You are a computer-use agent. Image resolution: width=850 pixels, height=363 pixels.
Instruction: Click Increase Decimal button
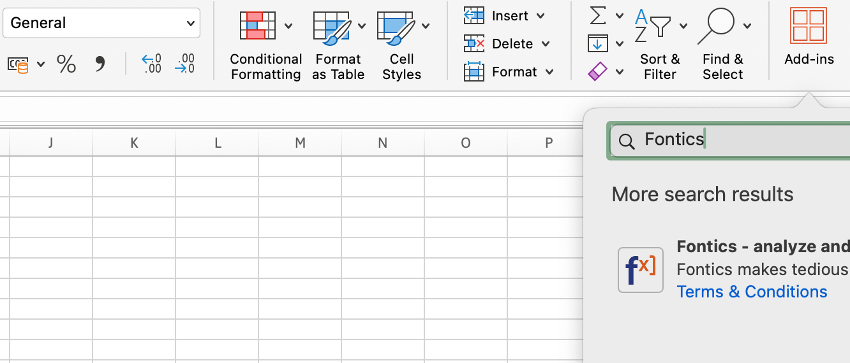(x=152, y=64)
